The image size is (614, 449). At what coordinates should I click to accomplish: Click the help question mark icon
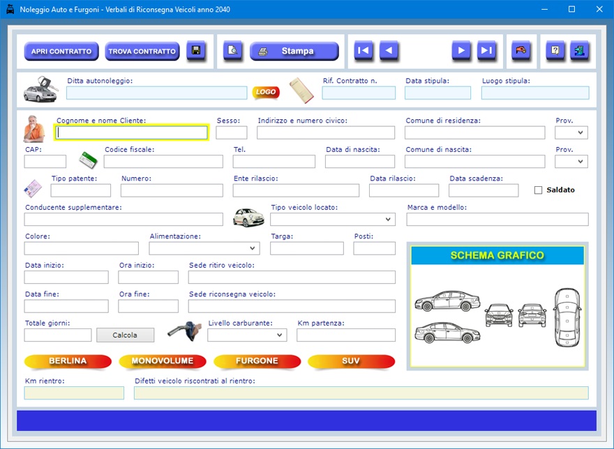(x=555, y=51)
